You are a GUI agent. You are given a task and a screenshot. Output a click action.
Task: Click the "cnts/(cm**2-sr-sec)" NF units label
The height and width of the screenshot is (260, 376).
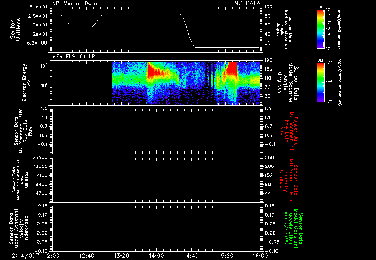pos(339,29)
